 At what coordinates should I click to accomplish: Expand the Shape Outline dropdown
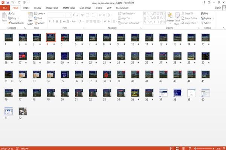(x=190, y=18)
